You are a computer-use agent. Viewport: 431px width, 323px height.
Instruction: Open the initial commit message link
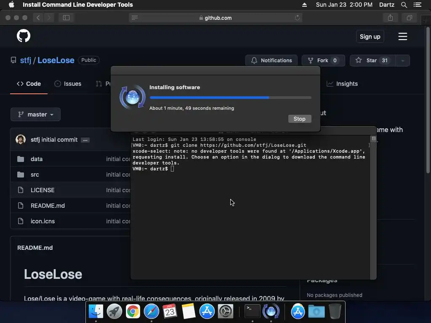tap(59, 140)
